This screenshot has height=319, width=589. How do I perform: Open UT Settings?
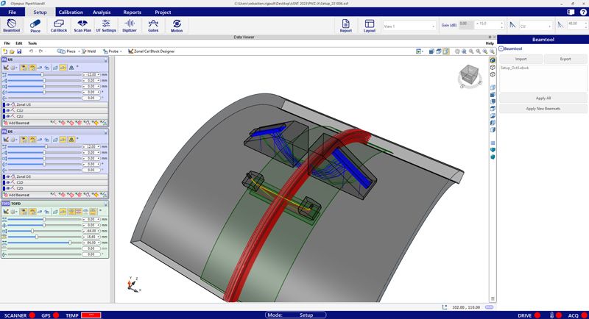click(106, 26)
